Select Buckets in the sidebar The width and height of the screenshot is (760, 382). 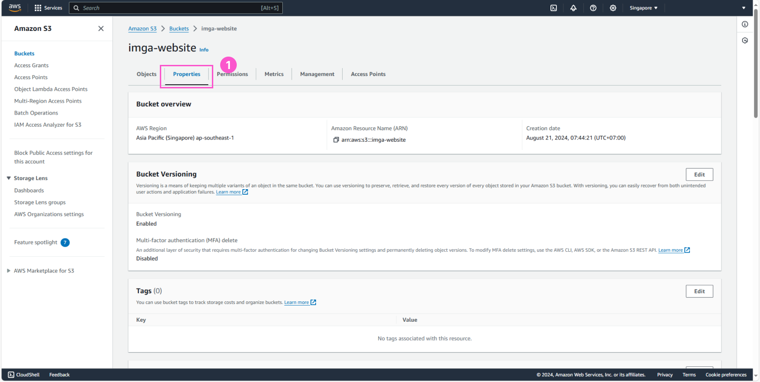(24, 53)
